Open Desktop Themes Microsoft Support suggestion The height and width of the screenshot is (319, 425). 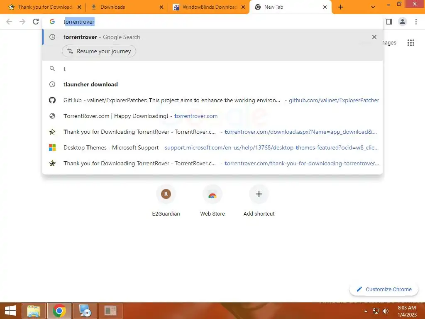(212, 147)
